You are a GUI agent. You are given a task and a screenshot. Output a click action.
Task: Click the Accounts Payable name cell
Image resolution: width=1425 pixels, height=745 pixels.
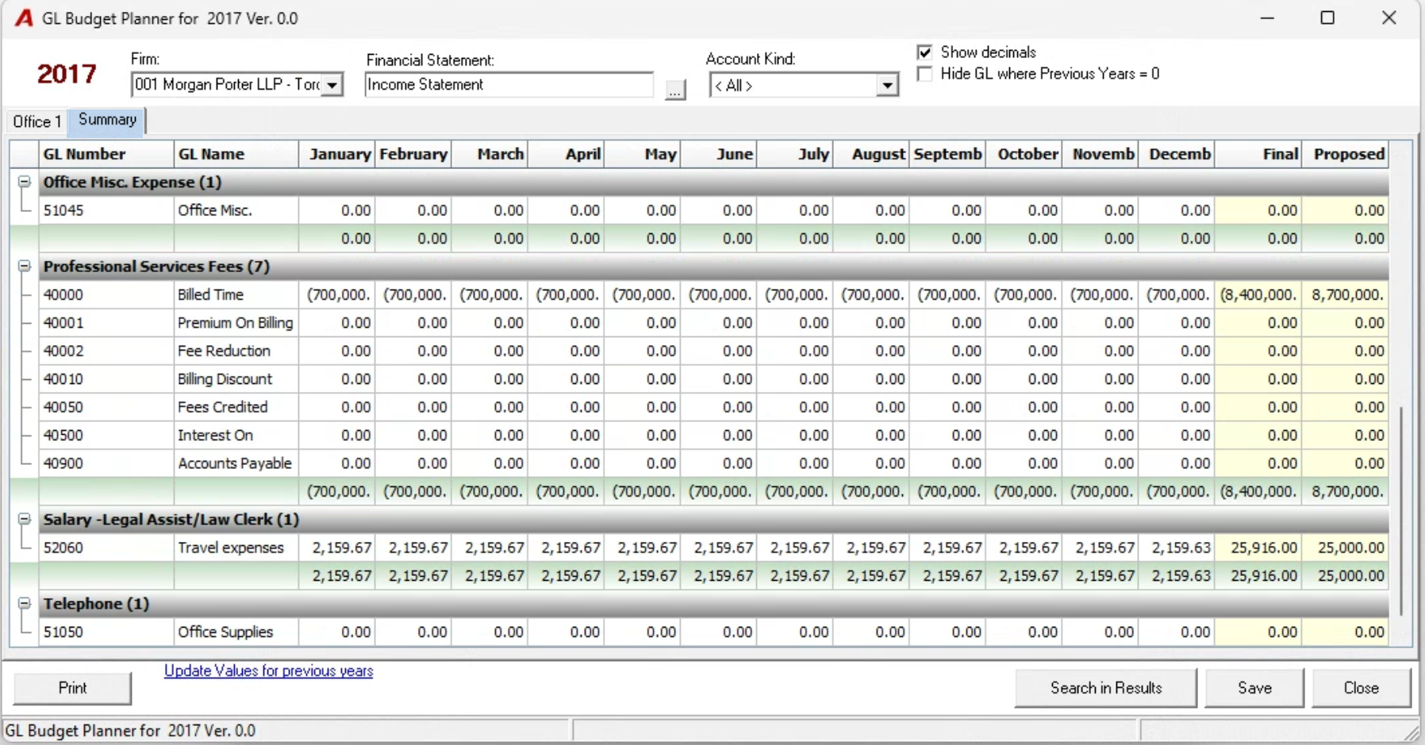(236, 463)
